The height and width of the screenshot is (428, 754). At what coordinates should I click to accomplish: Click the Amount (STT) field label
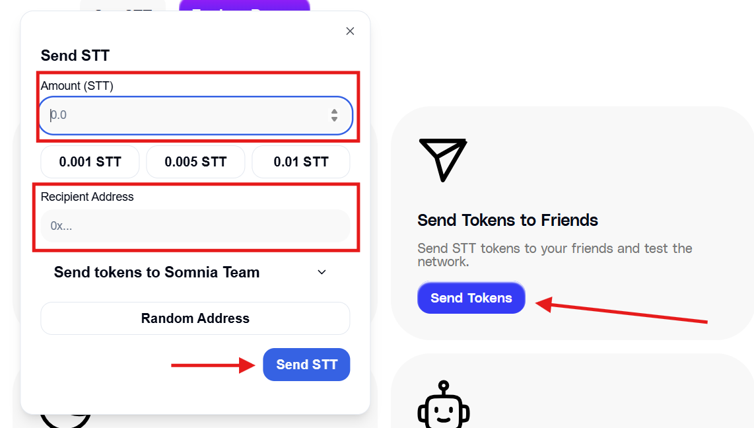click(77, 86)
